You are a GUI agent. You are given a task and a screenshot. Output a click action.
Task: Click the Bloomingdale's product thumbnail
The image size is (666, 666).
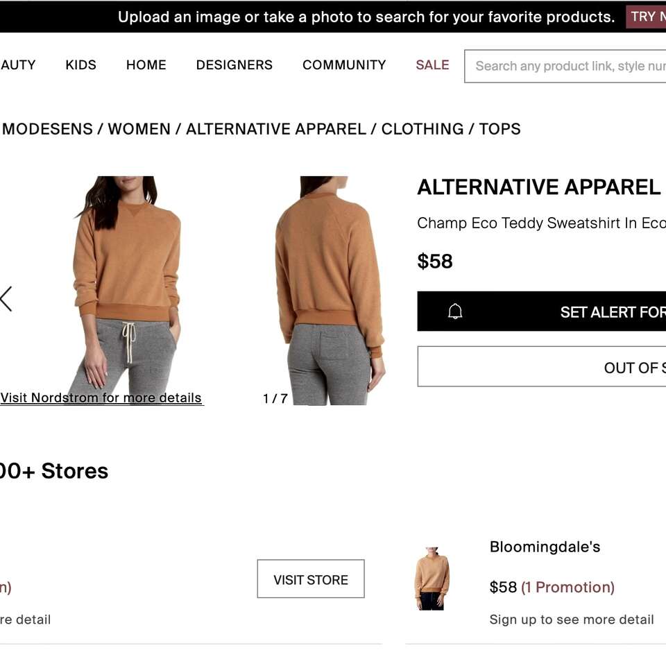(432, 579)
